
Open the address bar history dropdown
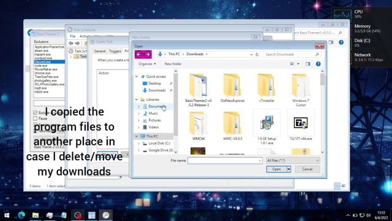point(251,55)
